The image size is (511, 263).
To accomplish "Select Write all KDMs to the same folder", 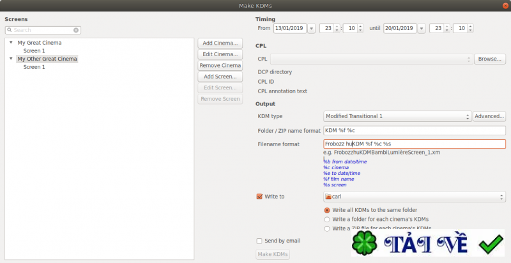I will pyautogui.click(x=327, y=210).
